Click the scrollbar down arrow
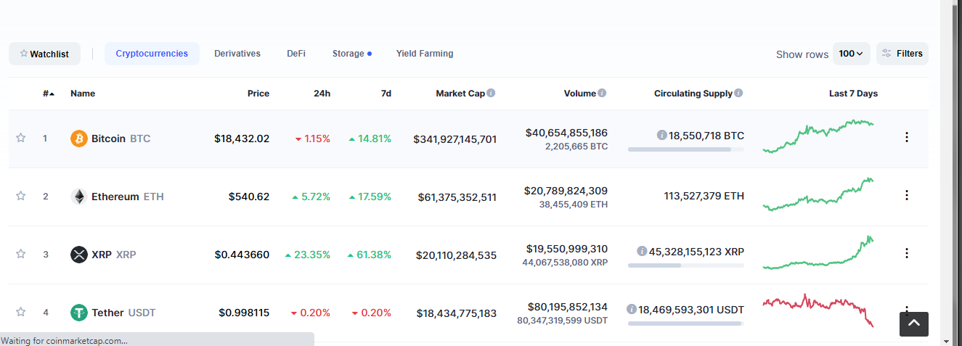Screen dimensions: 962x346 [946, 340]
